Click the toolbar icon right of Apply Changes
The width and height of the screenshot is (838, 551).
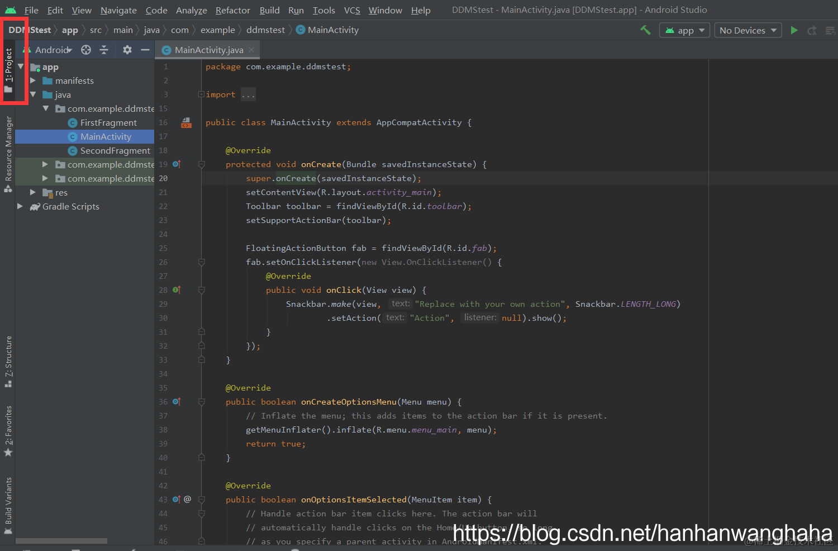(830, 30)
